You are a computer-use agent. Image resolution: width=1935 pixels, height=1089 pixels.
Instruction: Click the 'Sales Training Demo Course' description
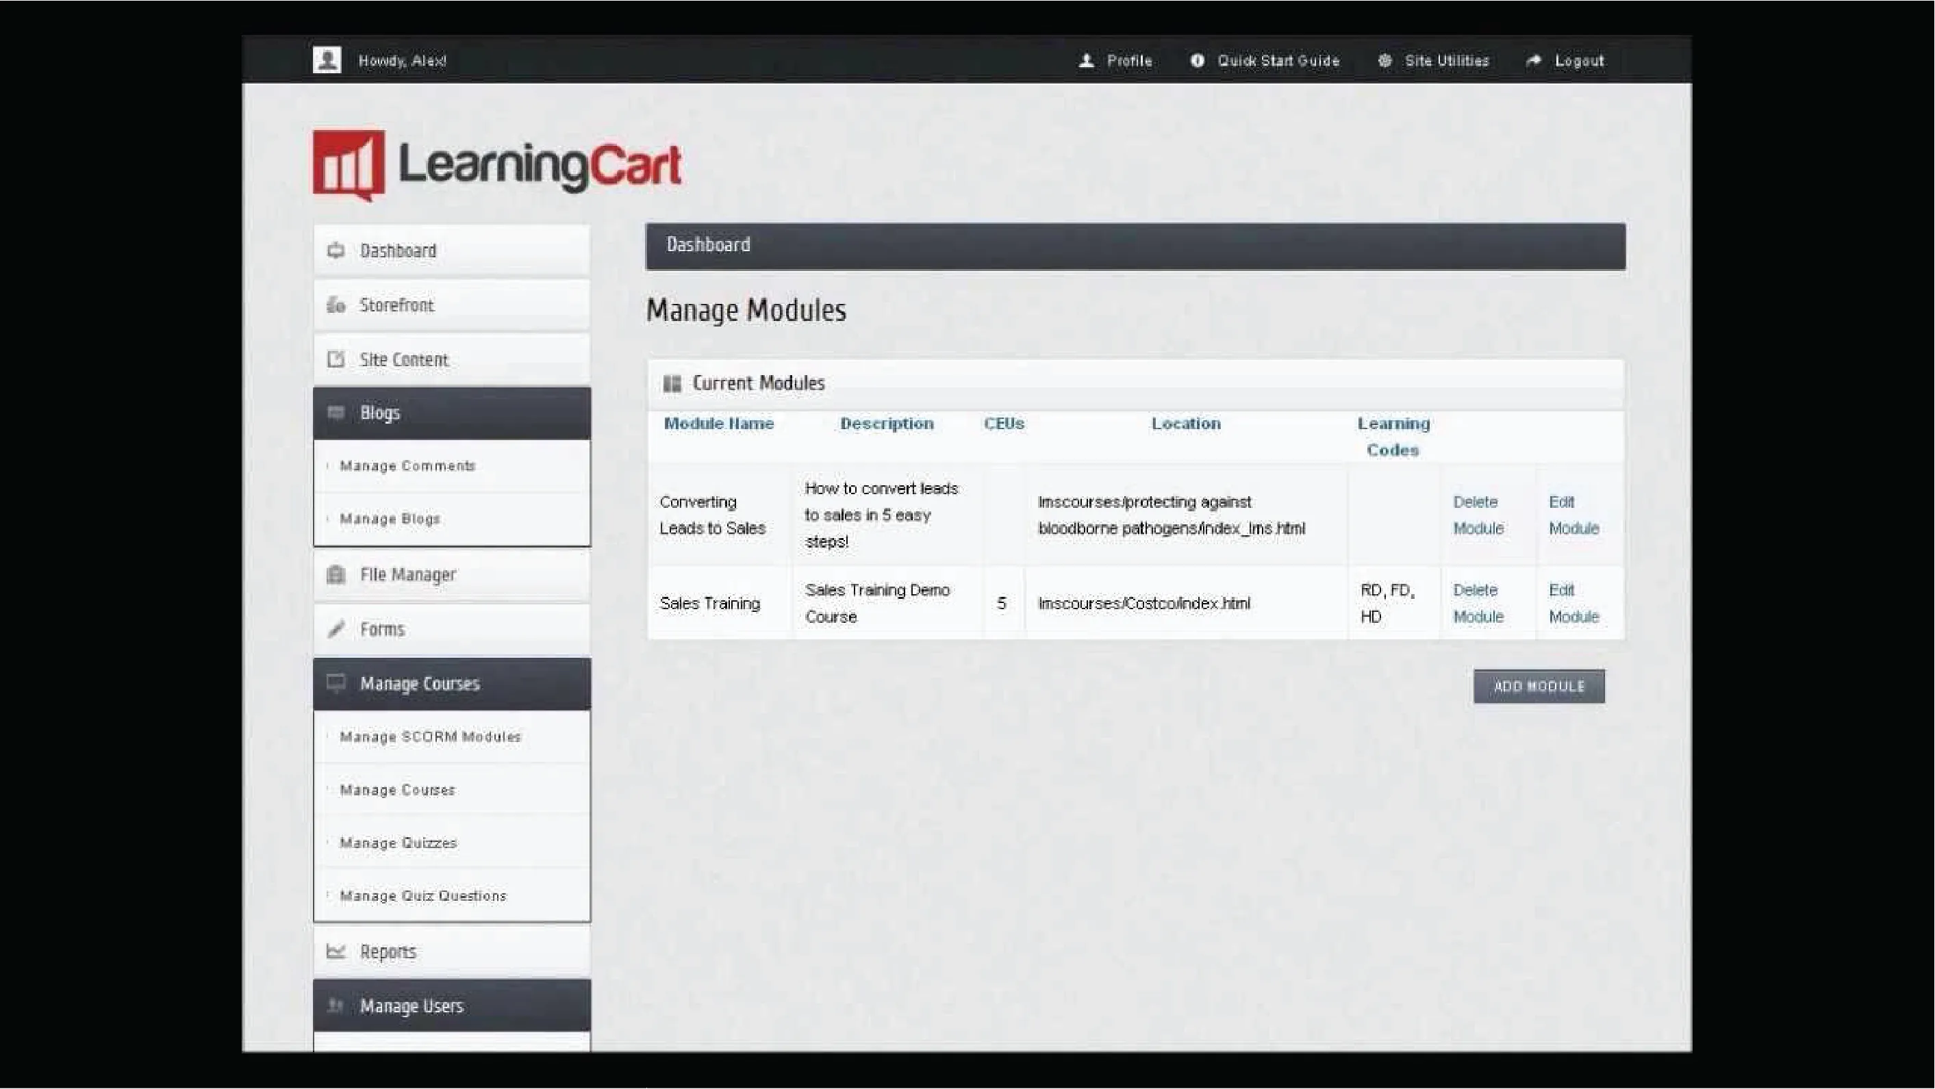[877, 603]
